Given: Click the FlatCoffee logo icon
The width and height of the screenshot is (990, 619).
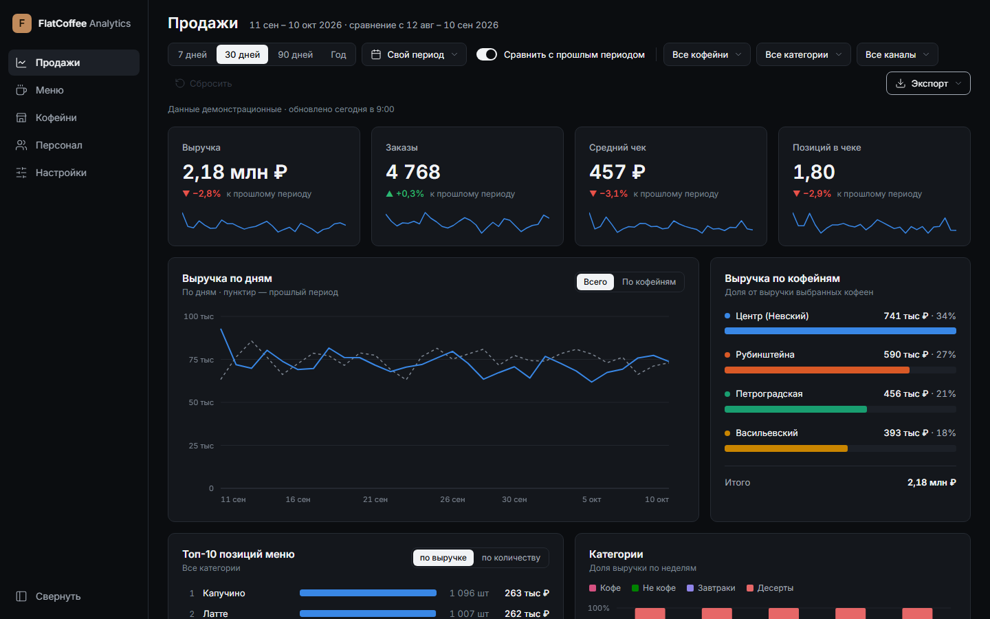Looking at the screenshot, I should [x=22, y=23].
